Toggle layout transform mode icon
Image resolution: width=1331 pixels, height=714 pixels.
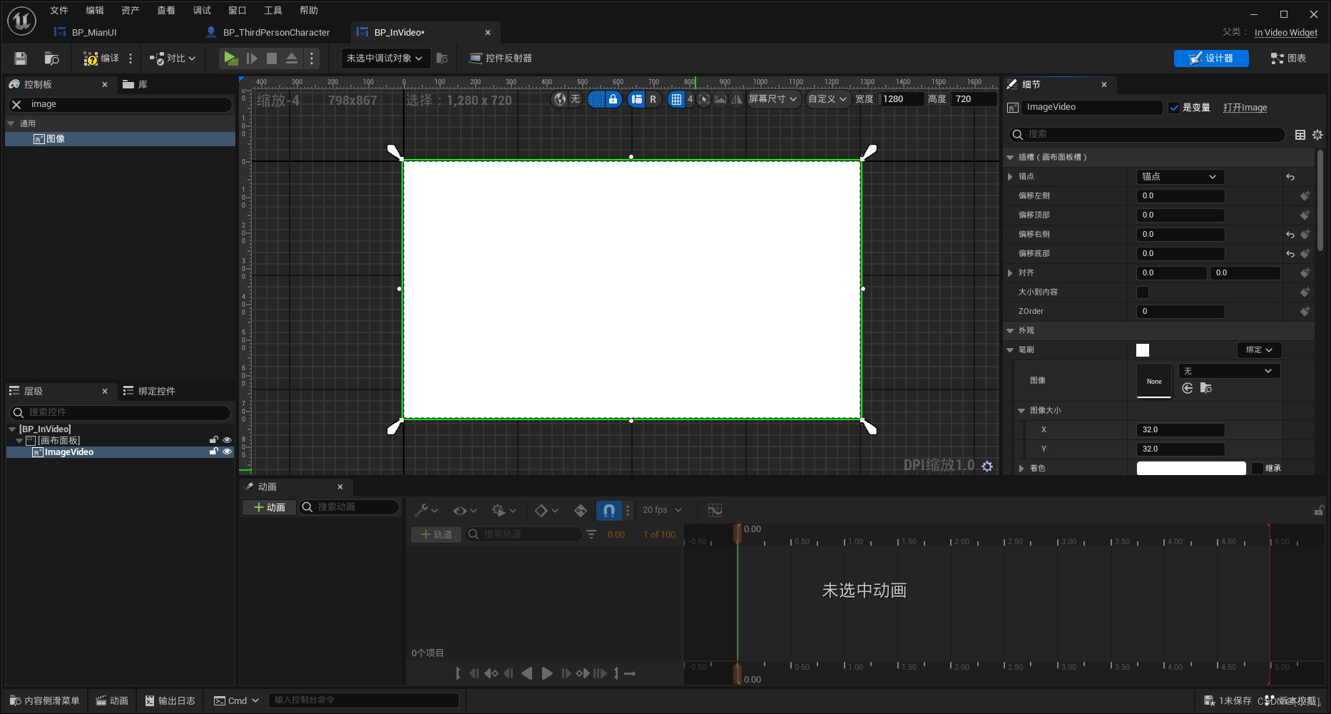636,99
